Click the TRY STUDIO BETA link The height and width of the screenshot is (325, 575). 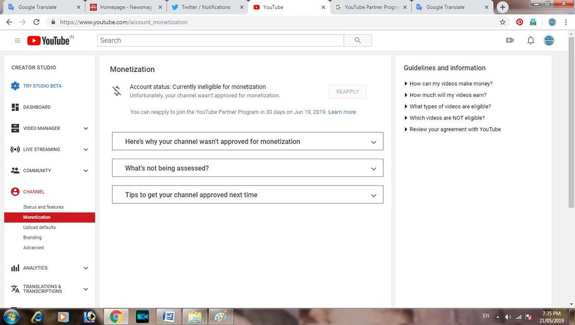coord(42,86)
